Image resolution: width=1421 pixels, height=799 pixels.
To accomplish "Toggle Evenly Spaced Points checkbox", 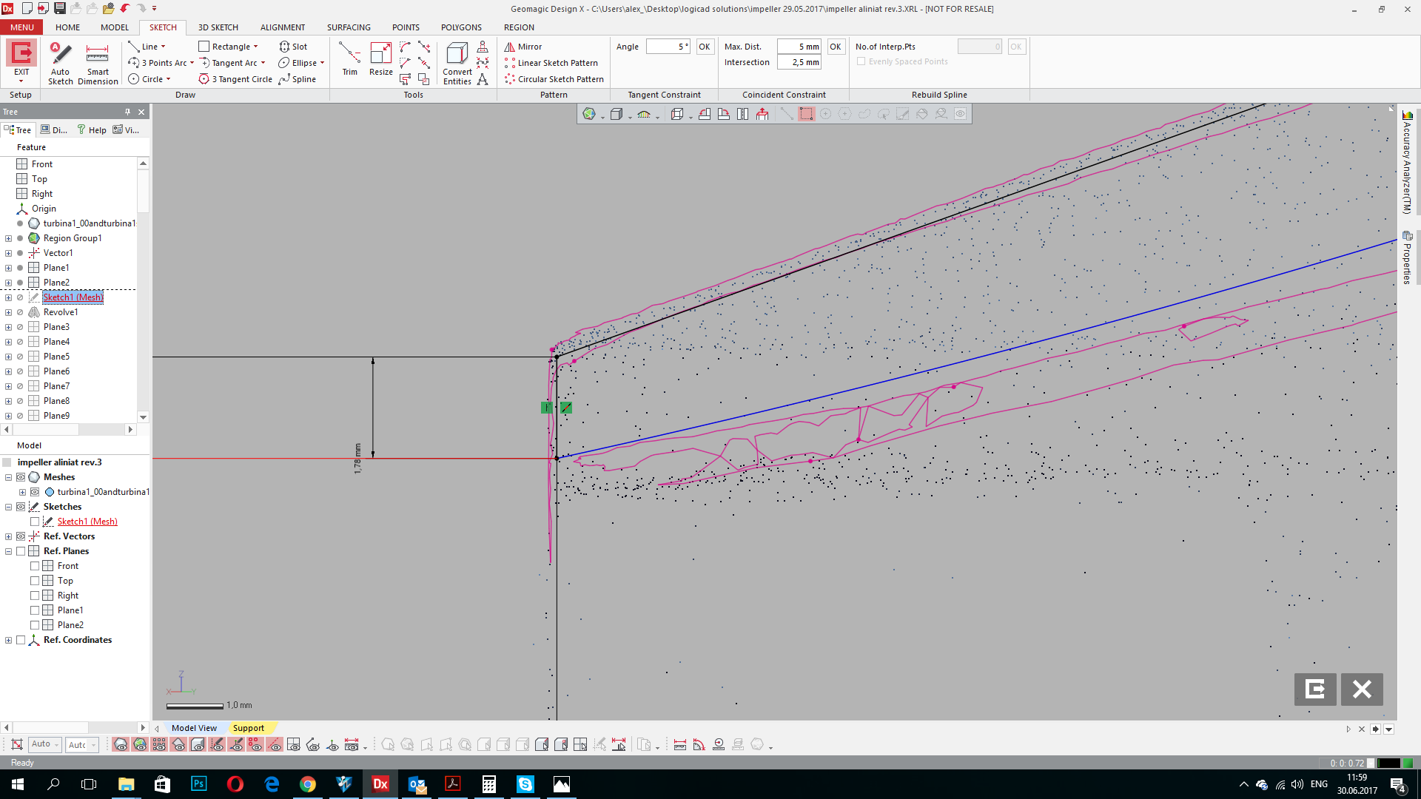I will coord(861,61).
